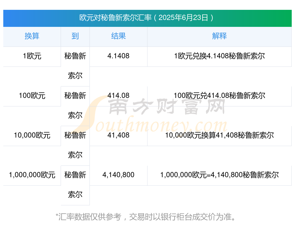The width and height of the screenshot is (295, 227).
Task: Click 秘鲁新索尔 in the 1欧元 row
Action: pos(75,66)
